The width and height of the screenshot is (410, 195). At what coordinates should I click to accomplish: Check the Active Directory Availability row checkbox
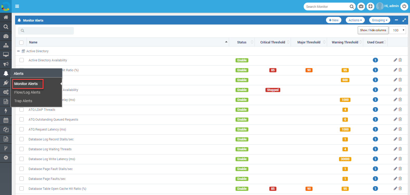pyautogui.click(x=22, y=60)
